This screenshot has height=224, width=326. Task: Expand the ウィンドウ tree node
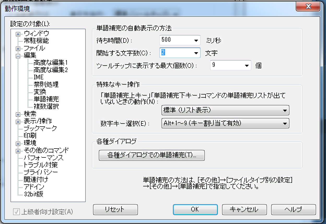(x=18, y=34)
